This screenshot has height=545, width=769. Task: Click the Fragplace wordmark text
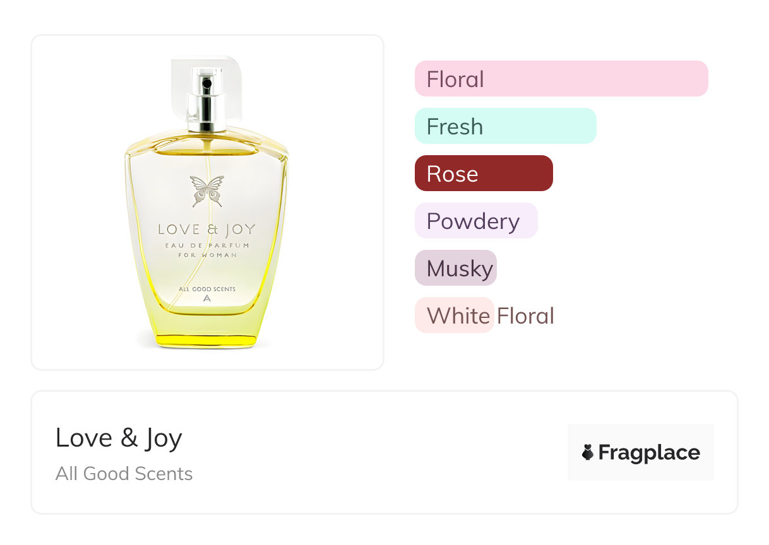point(649,452)
